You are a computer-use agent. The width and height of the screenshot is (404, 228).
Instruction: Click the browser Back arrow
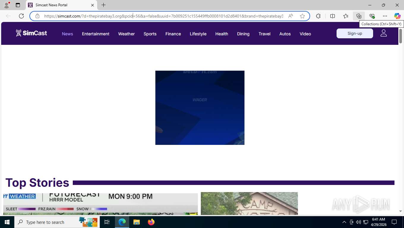point(8,16)
